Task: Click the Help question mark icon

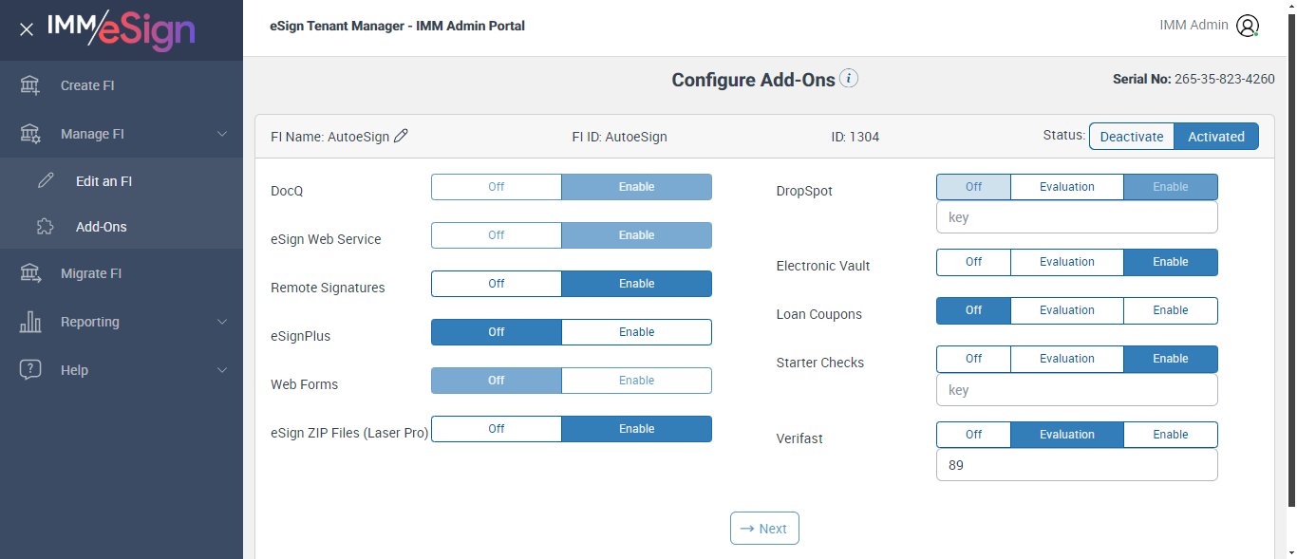Action: coord(30,370)
